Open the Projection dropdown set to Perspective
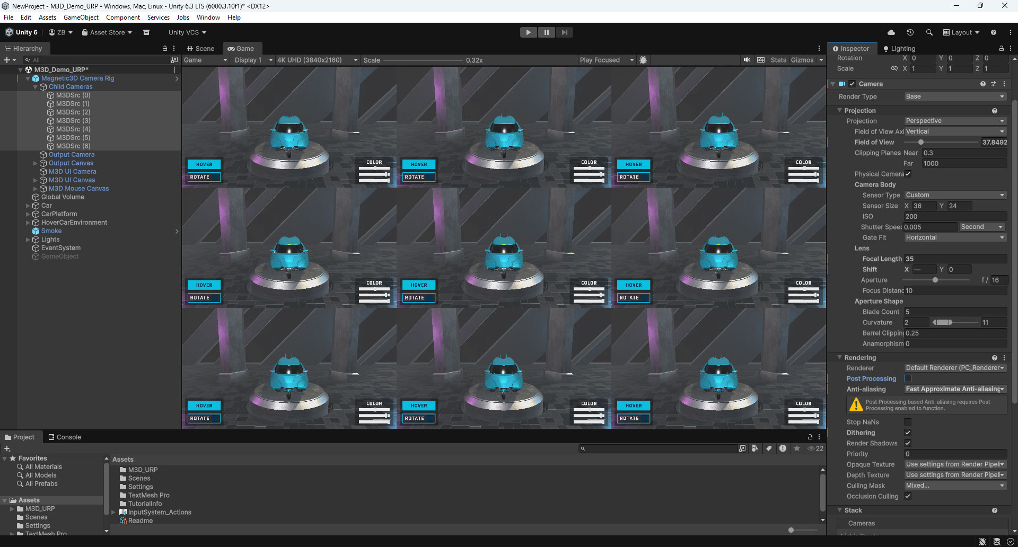This screenshot has width=1018, height=547. [954, 121]
